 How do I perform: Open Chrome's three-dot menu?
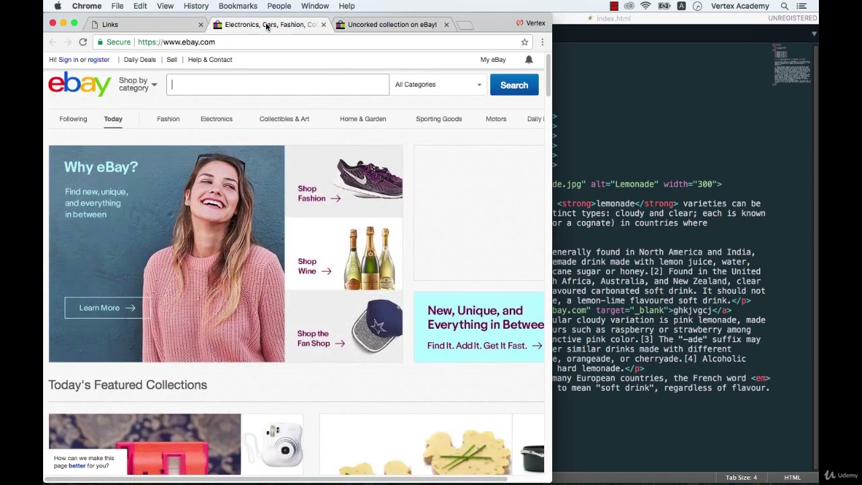(x=542, y=42)
